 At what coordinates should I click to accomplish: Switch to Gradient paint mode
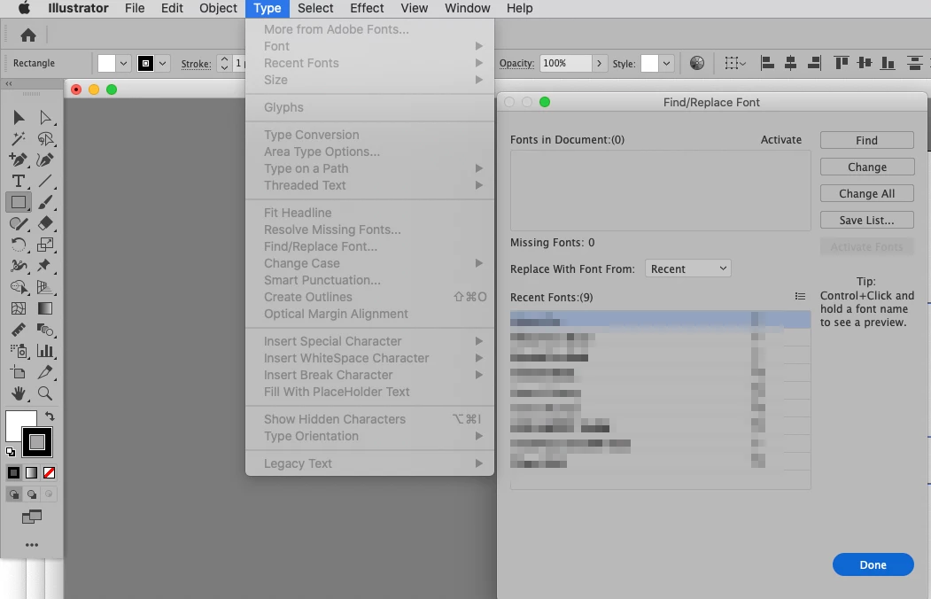click(x=32, y=472)
